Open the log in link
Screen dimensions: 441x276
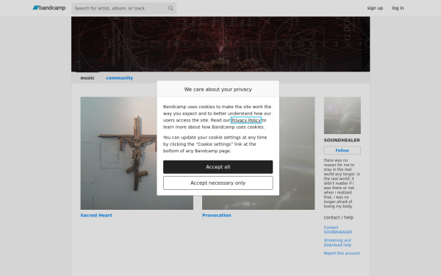(398, 8)
